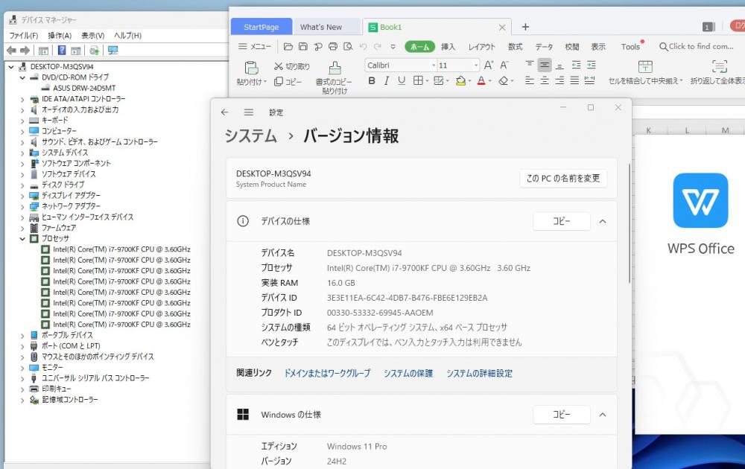
Task: Open the Paste (貼り付け) dropdown arrow
Action: (264, 82)
